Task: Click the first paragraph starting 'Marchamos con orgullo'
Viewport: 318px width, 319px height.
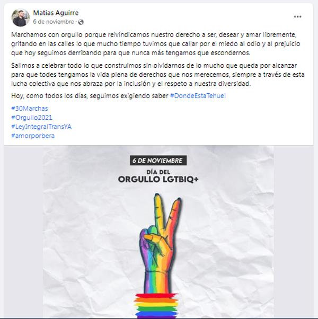Action: tap(156, 44)
